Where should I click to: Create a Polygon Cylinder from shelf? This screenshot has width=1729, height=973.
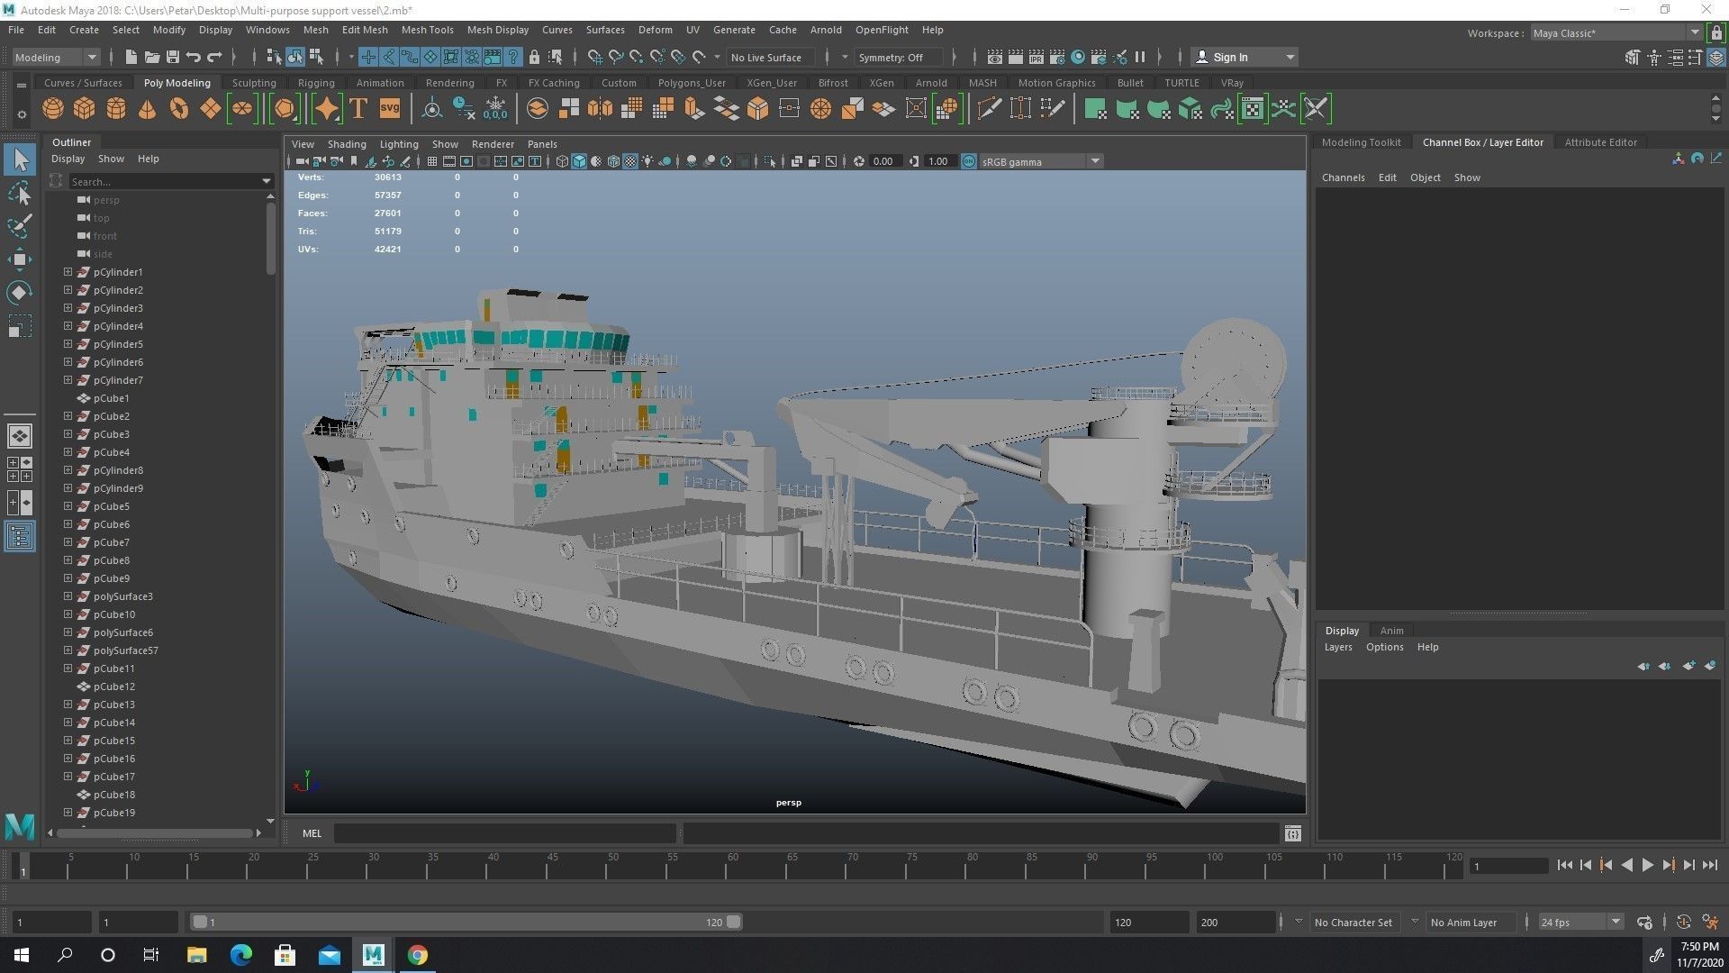click(x=116, y=109)
